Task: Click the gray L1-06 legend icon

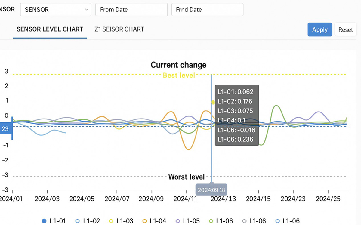Action: pos(244,221)
